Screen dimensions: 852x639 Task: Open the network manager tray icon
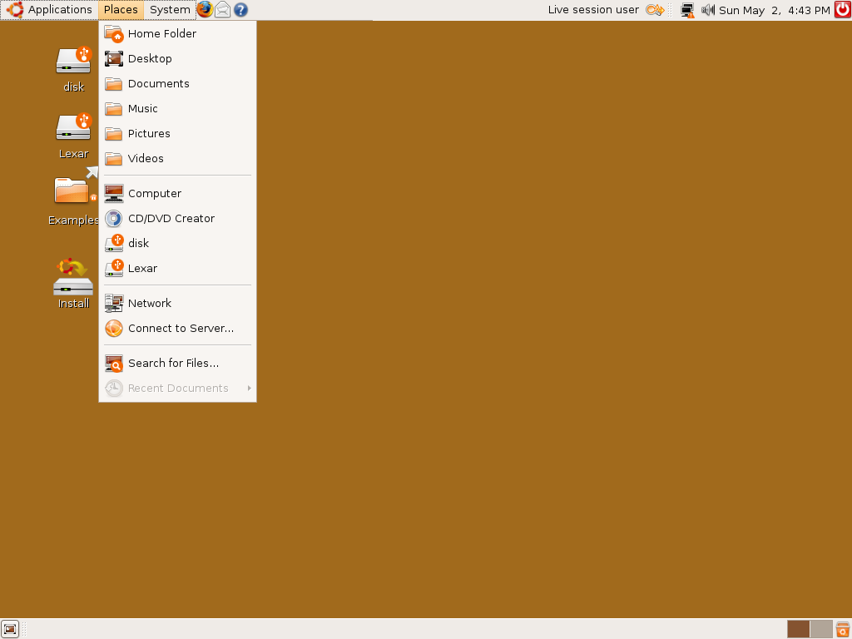point(687,10)
